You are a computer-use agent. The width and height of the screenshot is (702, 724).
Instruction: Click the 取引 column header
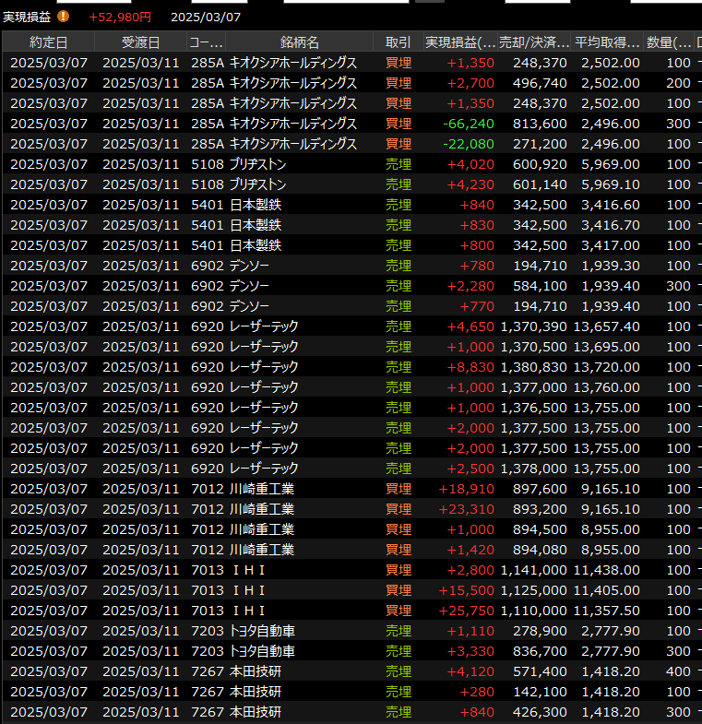pyautogui.click(x=399, y=42)
